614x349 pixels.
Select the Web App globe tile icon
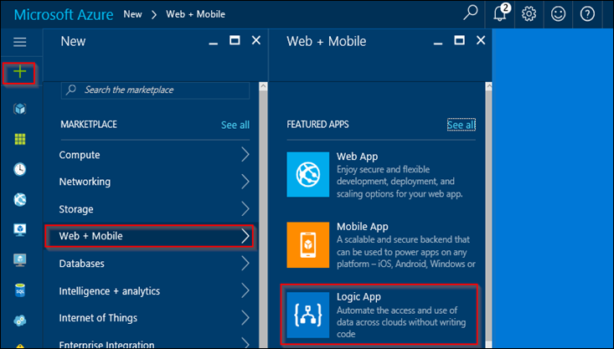307,174
